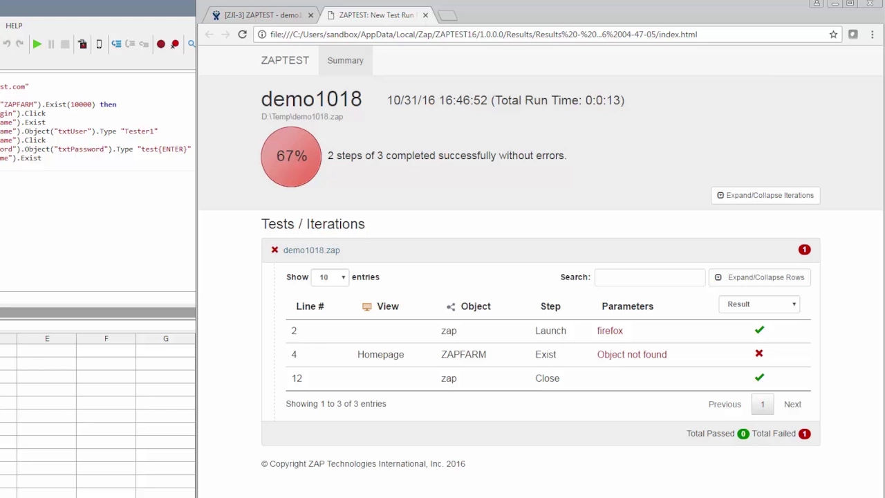This screenshot has width=885, height=498.
Task: Expand the demo1018.zap test row
Action: 311,250
